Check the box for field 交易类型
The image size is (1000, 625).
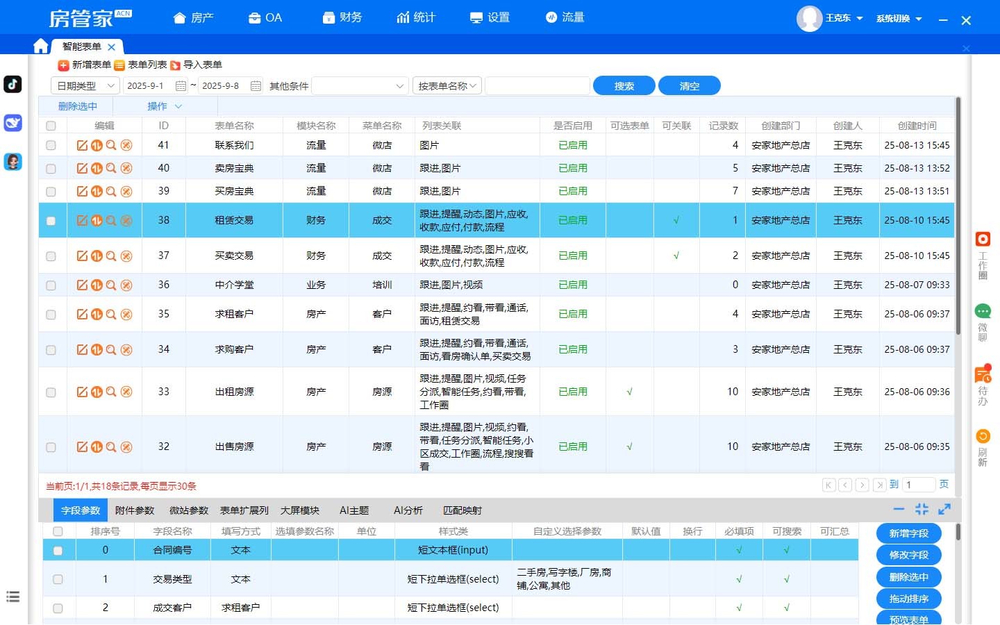pos(58,579)
